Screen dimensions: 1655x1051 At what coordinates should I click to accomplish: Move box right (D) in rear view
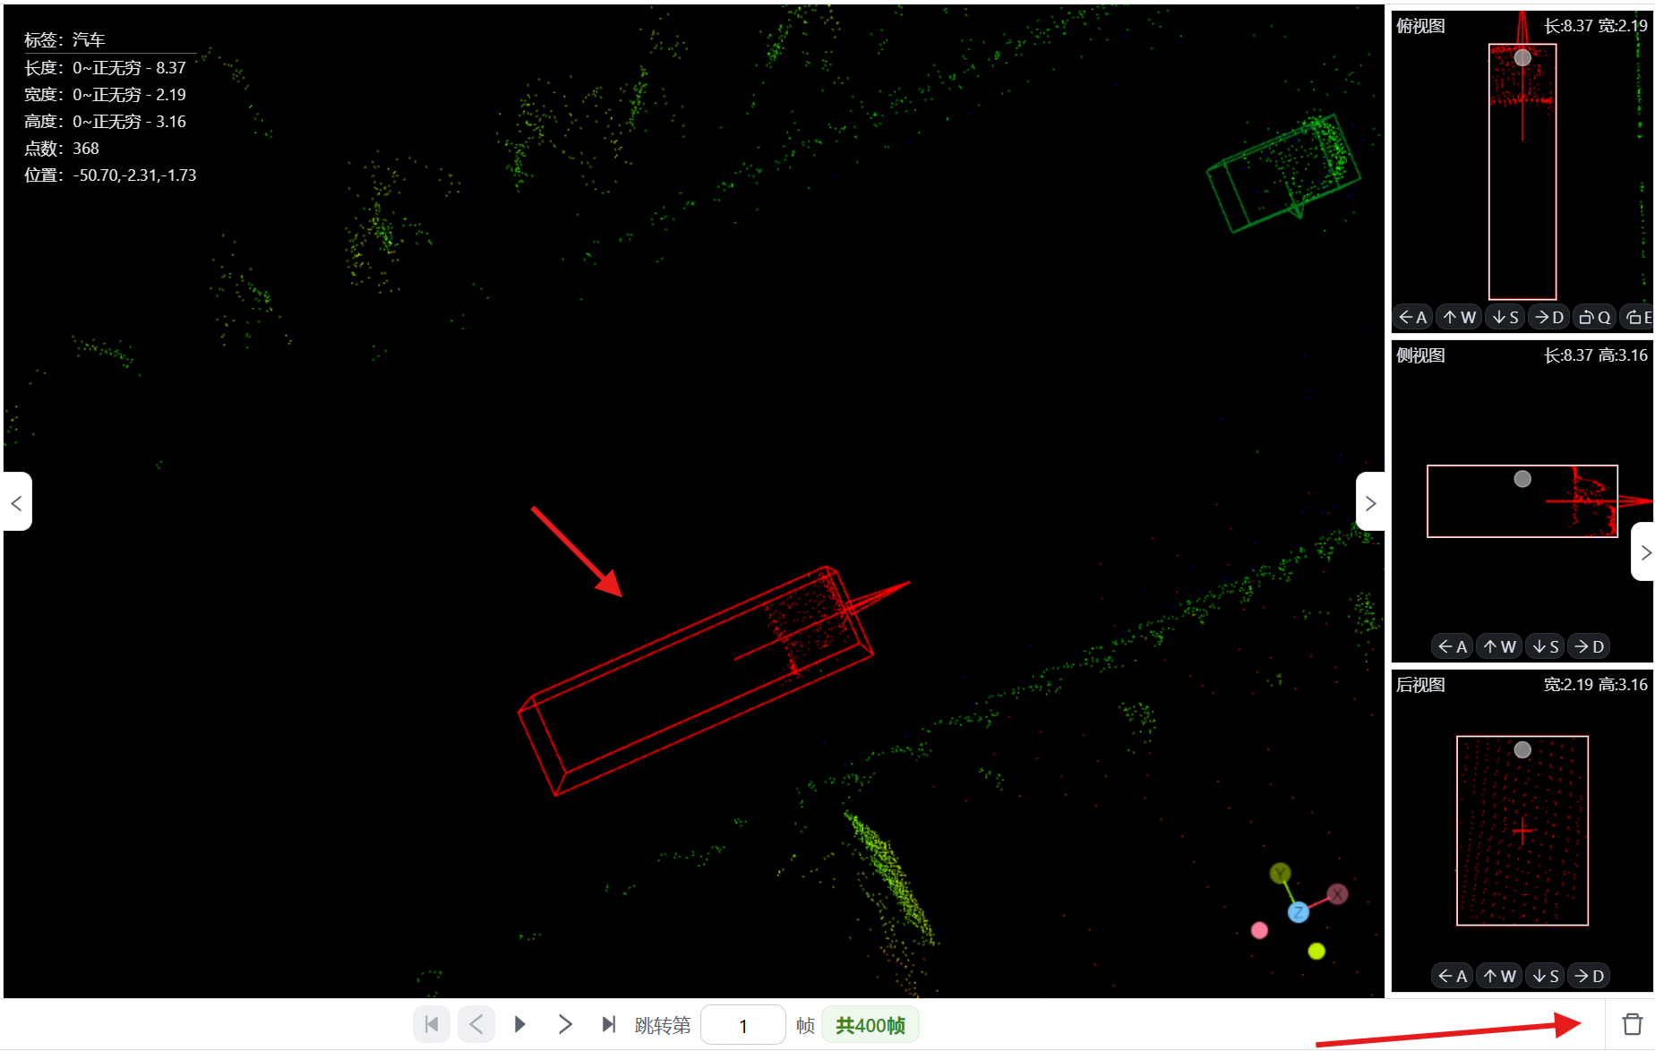tap(1589, 976)
